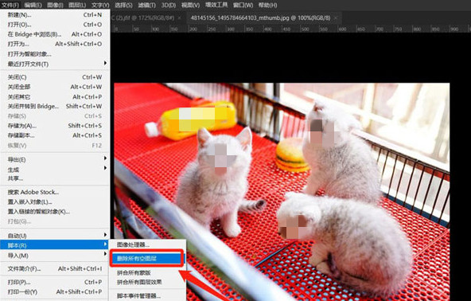The height and width of the screenshot is (301, 471).
Task: Select 打开为智能对象...
Action: (x=55, y=54)
